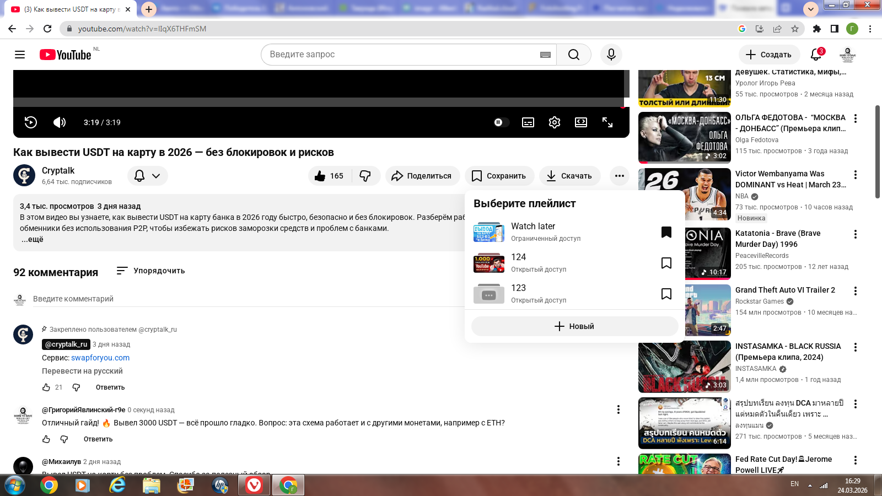Click the page vertical scrollbar
Image resolution: width=882 pixels, height=496 pixels.
point(877,152)
